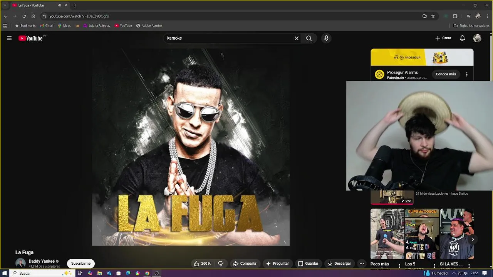This screenshot has width=493, height=277.
Task: Open options for Poco más short
Action: coord(399,266)
